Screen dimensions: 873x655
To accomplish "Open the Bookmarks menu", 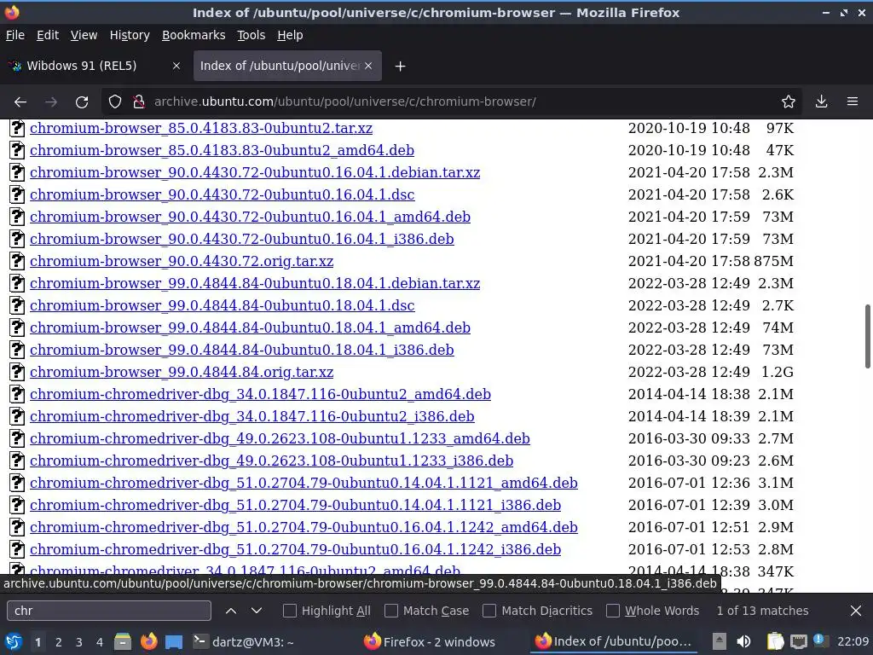I will coord(194,35).
